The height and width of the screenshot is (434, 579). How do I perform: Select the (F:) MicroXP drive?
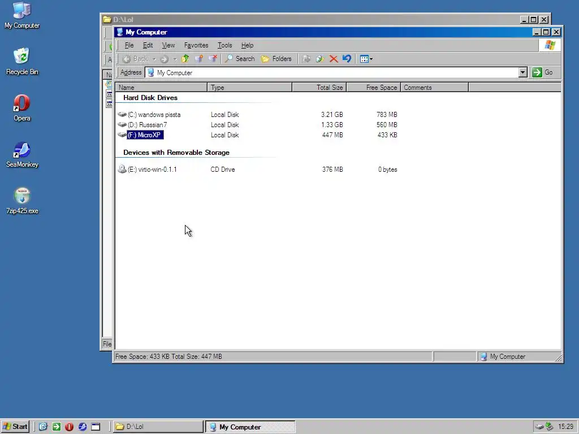click(x=145, y=135)
